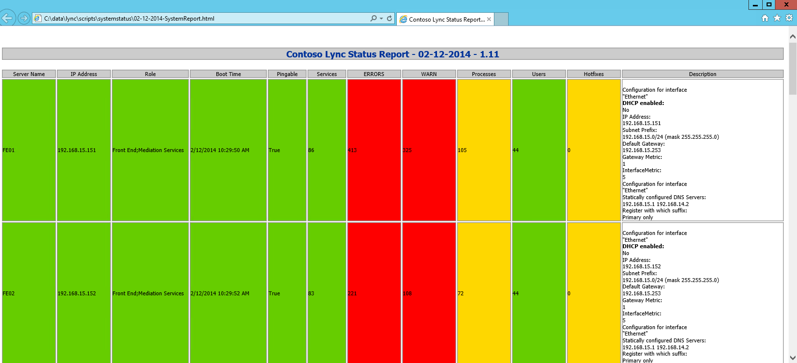Click FE01 Pingable value True
Image resolution: width=797 pixels, height=363 pixels.
point(274,150)
